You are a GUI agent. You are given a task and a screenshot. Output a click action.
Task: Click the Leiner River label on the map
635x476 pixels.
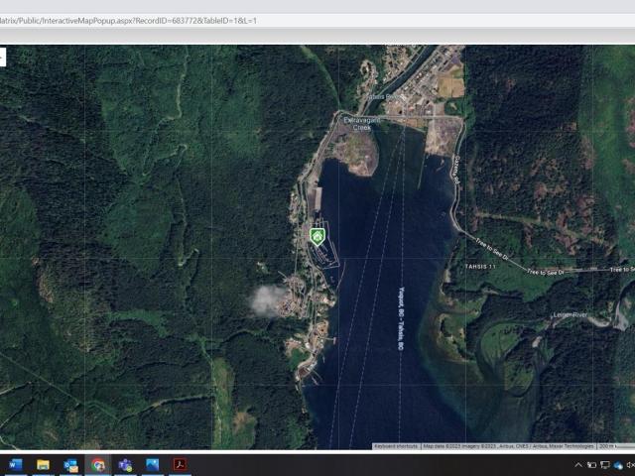pos(571,315)
